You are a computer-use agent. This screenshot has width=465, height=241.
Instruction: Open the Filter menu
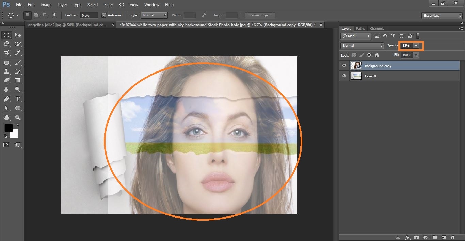click(109, 5)
